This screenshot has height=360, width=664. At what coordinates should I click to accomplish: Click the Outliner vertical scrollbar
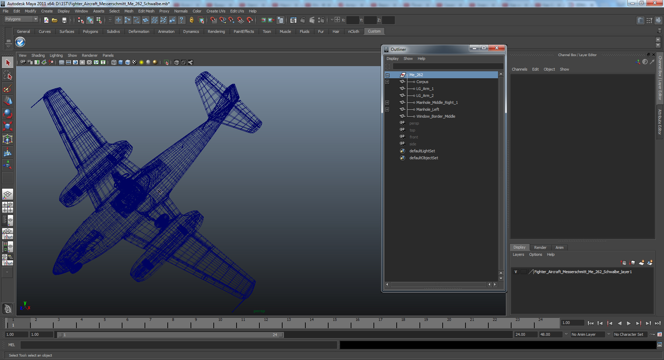tap(501, 173)
